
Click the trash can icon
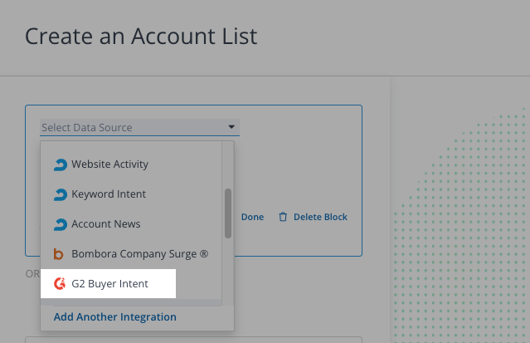(x=283, y=217)
